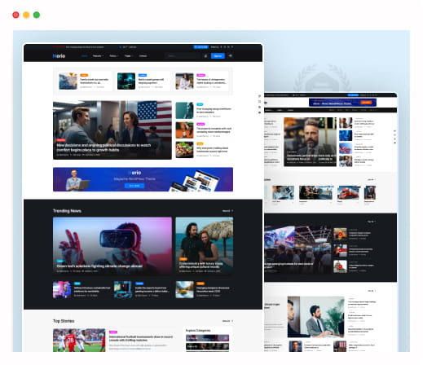Open the Home nav item

point(85,56)
